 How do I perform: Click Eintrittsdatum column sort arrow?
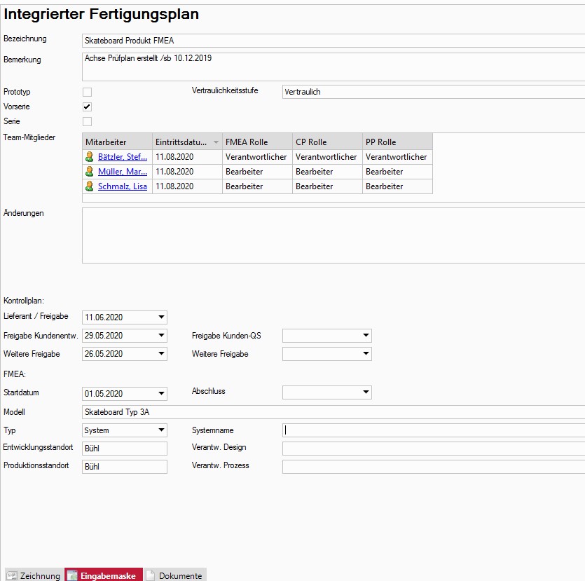(216, 142)
